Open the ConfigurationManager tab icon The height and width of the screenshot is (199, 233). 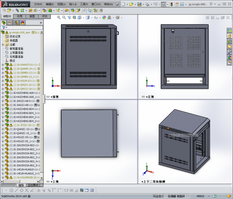tap(16, 23)
